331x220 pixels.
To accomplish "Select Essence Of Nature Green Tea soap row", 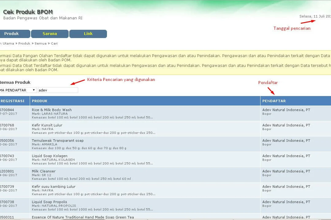I will click(83, 217).
